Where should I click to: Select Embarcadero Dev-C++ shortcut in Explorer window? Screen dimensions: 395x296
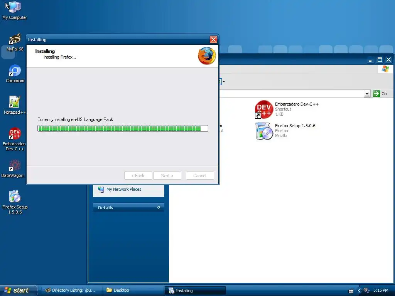tap(287, 109)
